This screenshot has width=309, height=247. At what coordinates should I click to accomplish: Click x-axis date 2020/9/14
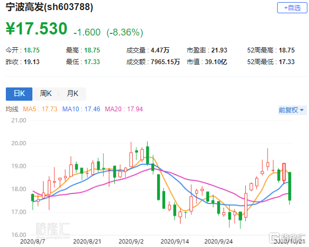[x=175, y=242]
